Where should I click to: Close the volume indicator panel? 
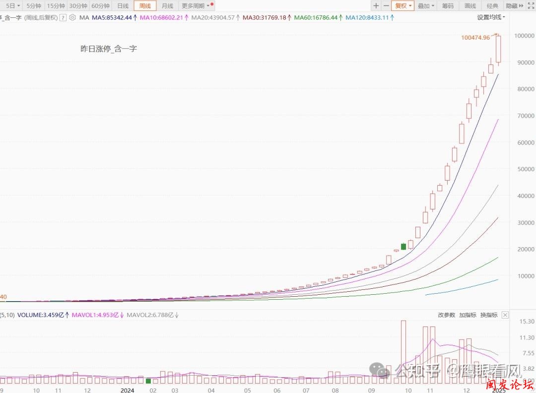click(x=505, y=315)
